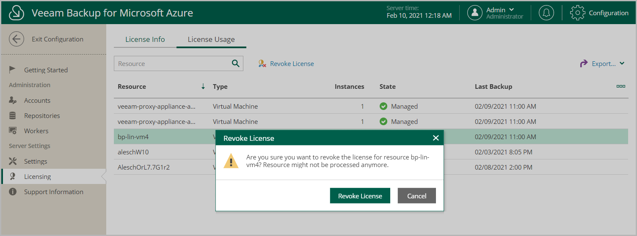Viewport: 637px width, 236px height.
Task: Click the Workers sidebar icon
Action: point(12,131)
